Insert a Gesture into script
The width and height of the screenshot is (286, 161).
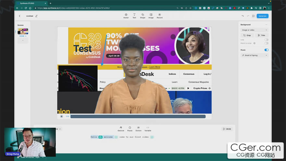tap(121, 129)
